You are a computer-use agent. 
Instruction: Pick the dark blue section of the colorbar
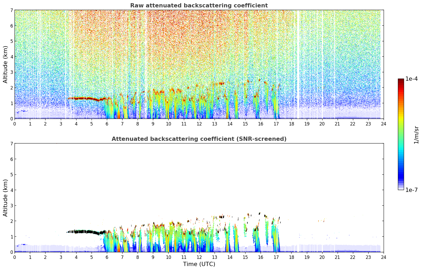click(x=401, y=175)
